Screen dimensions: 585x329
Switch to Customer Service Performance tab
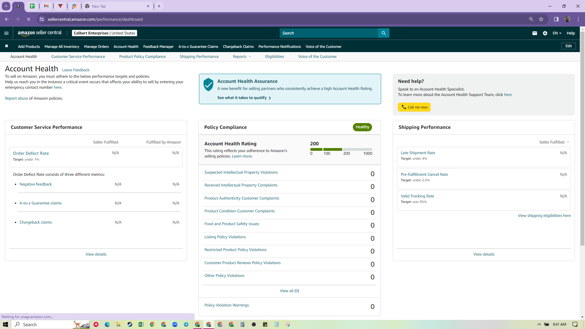coord(78,57)
